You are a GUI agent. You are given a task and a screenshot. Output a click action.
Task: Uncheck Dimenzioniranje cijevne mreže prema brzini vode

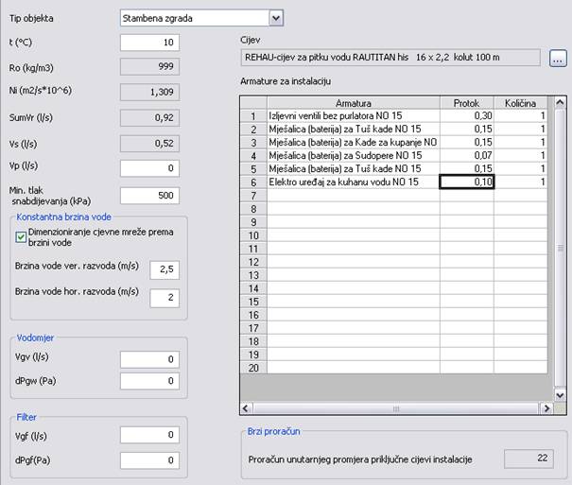click(x=22, y=231)
